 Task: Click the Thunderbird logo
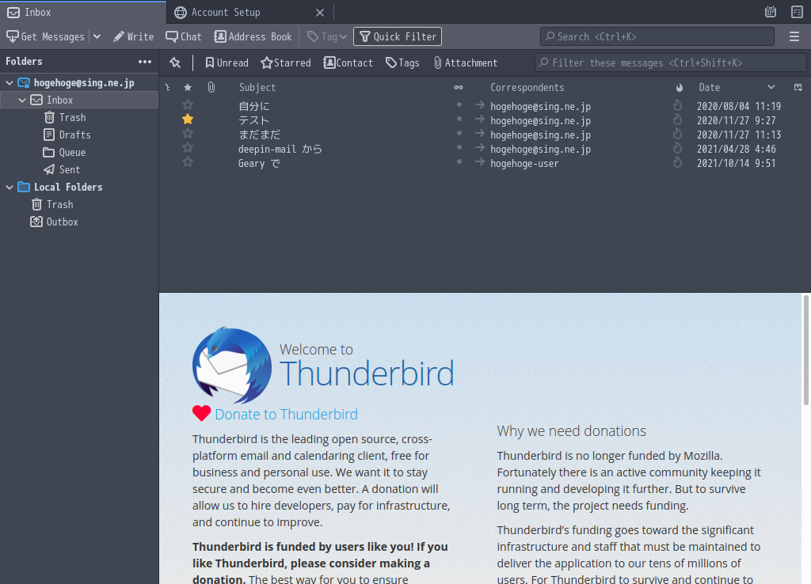pyautogui.click(x=232, y=365)
